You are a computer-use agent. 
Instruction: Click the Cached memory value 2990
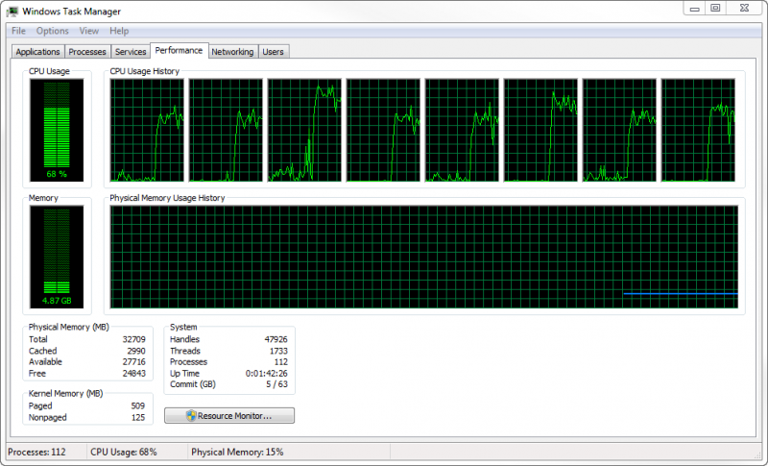[136, 351]
